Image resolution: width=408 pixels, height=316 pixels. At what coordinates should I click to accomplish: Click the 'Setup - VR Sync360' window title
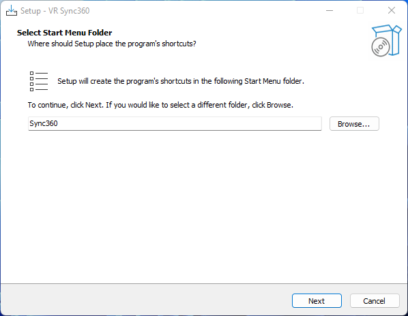(x=55, y=11)
